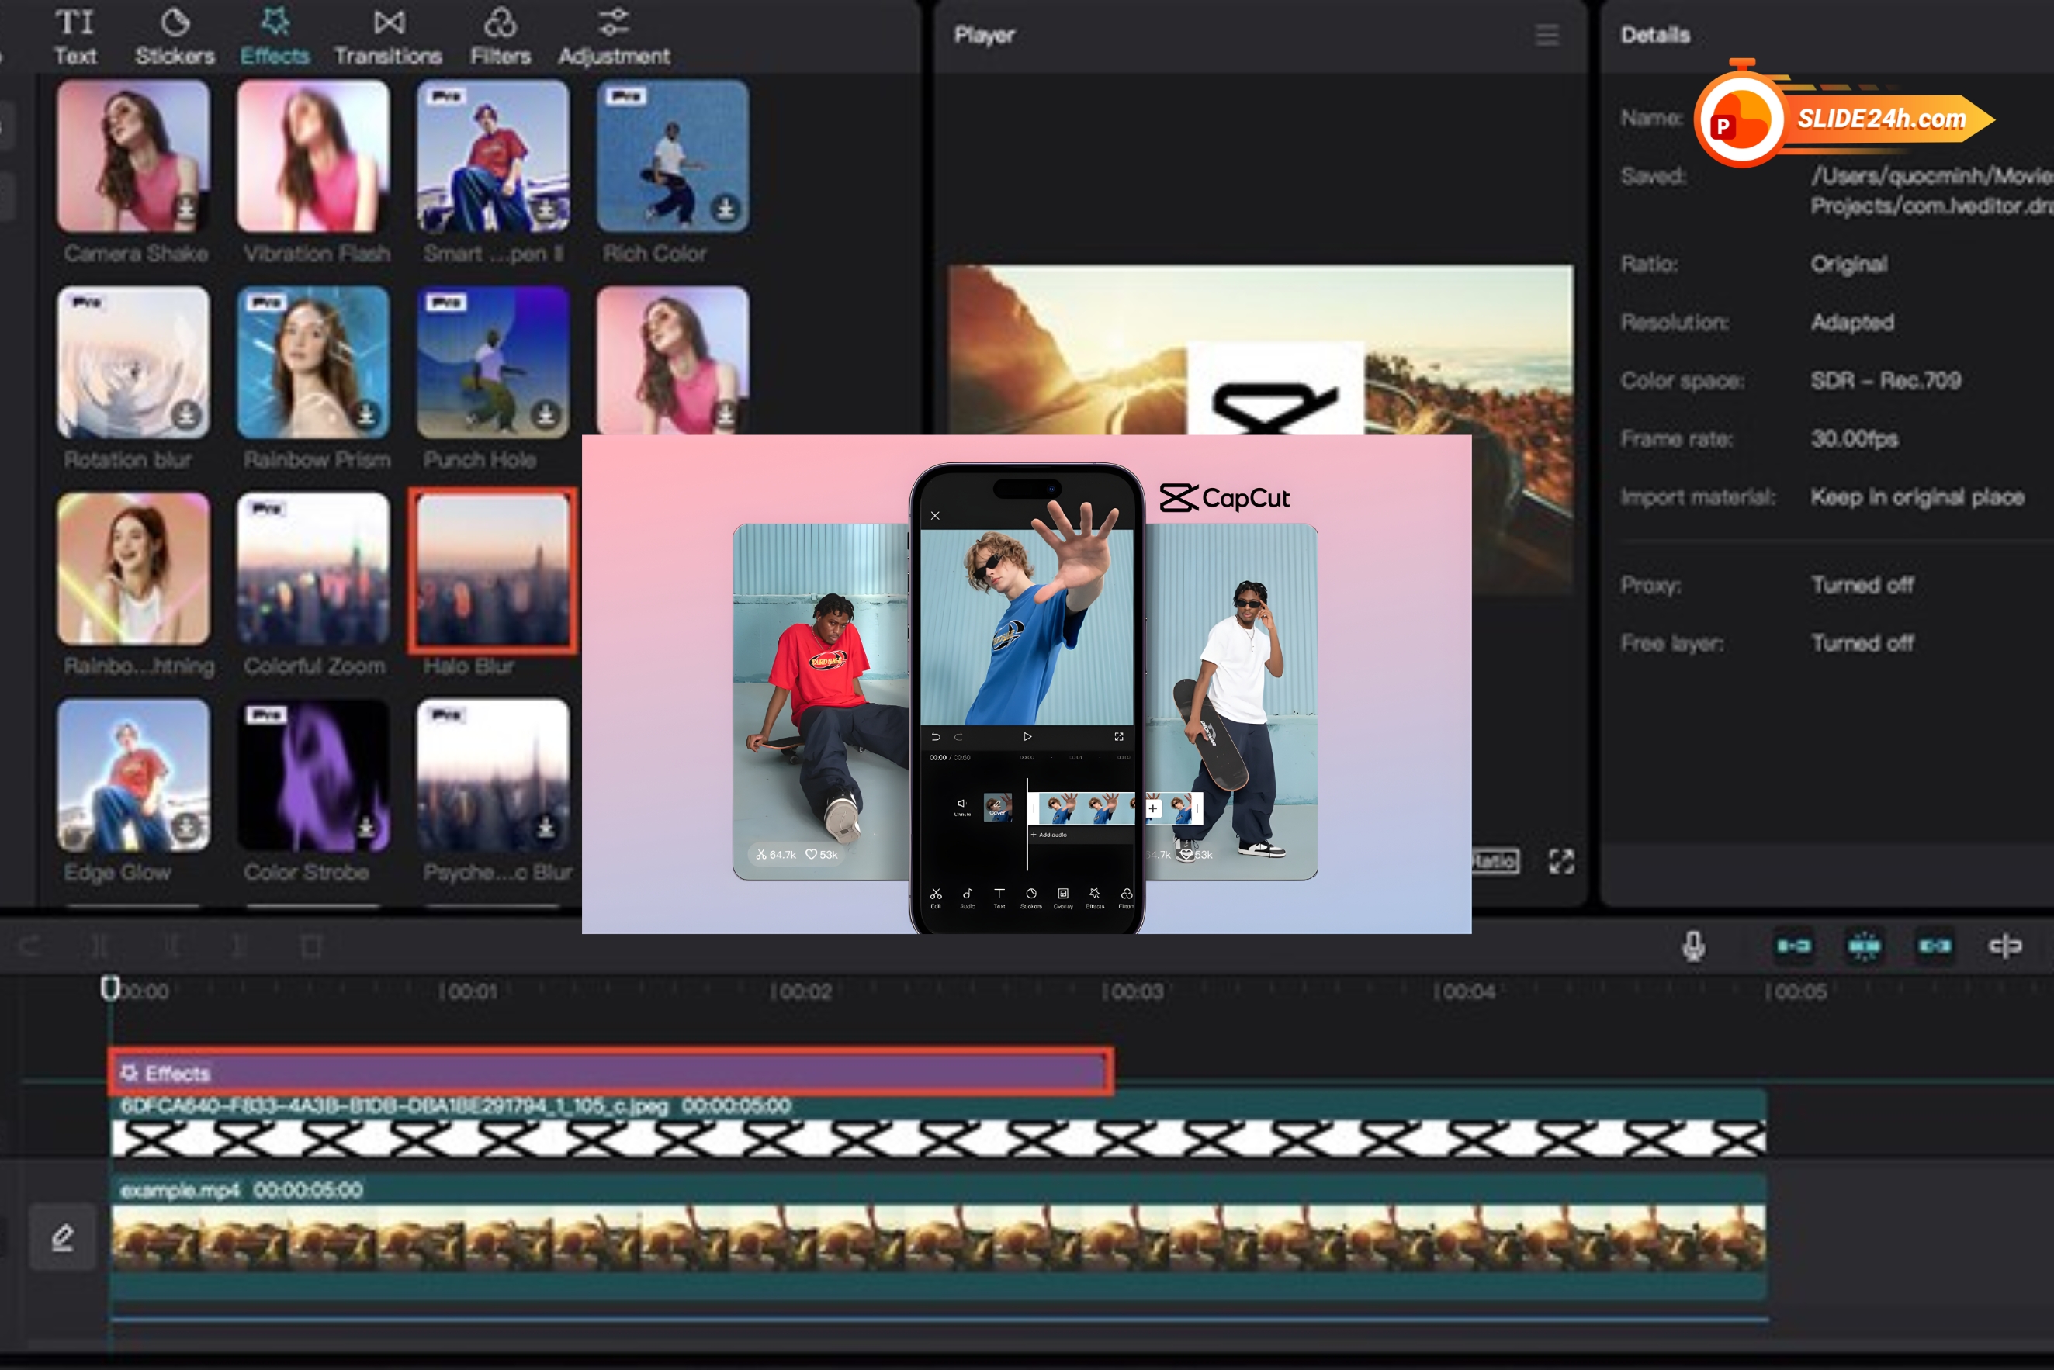Select the jpeg overlay clip on timeline
This screenshot has height=1370, width=2054.
938,1125
